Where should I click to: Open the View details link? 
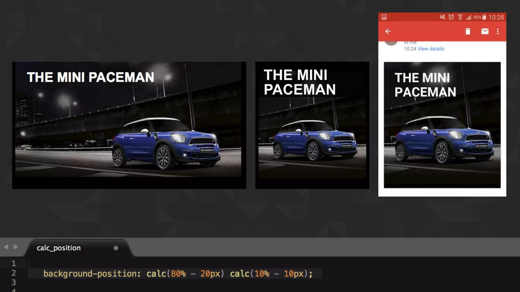coord(431,49)
